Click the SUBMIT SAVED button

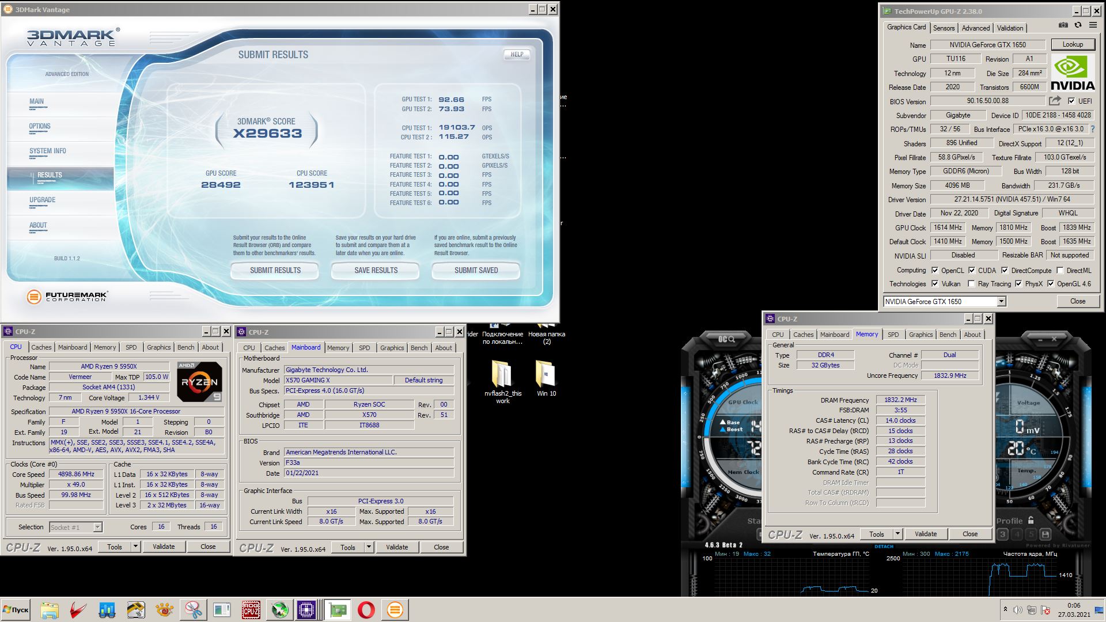point(476,270)
